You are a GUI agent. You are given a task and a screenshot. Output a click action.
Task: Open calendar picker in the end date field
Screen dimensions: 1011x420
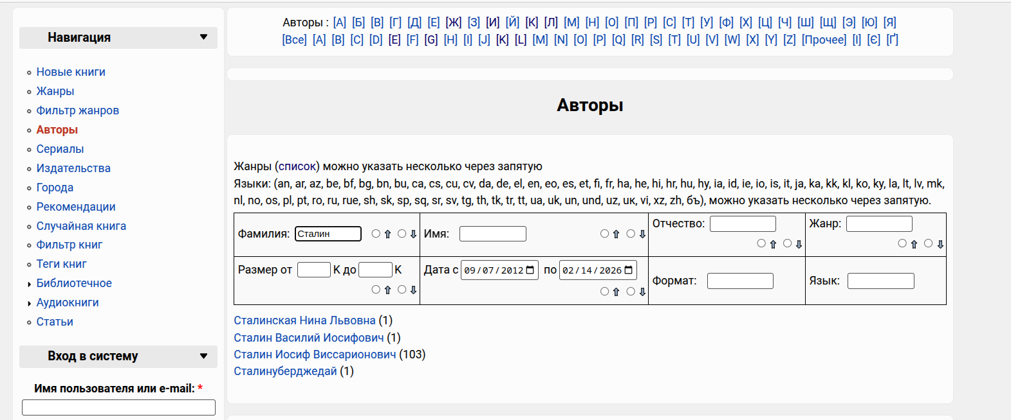click(x=629, y=270)
